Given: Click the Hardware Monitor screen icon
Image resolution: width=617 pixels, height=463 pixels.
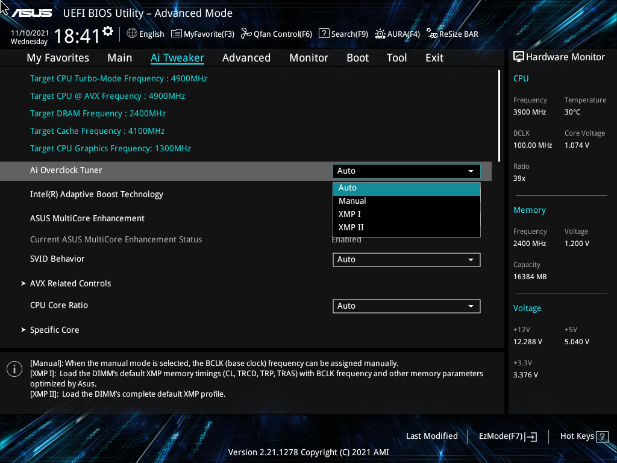Looking at the screenshot, I should tap(519, 57).
